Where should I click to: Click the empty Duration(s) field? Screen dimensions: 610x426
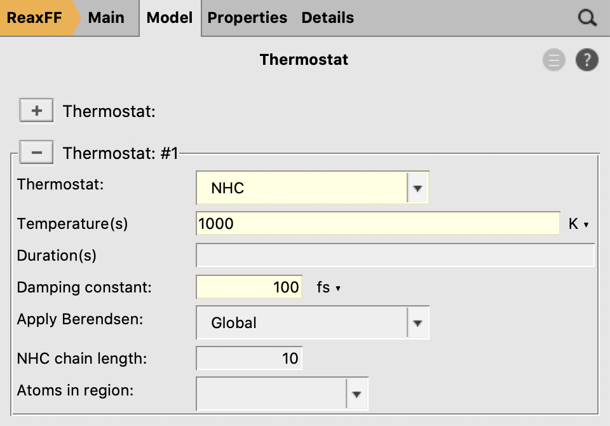[394, 255]
